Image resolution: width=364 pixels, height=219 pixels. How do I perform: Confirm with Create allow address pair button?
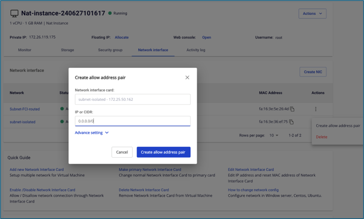[x=163, y=152]
